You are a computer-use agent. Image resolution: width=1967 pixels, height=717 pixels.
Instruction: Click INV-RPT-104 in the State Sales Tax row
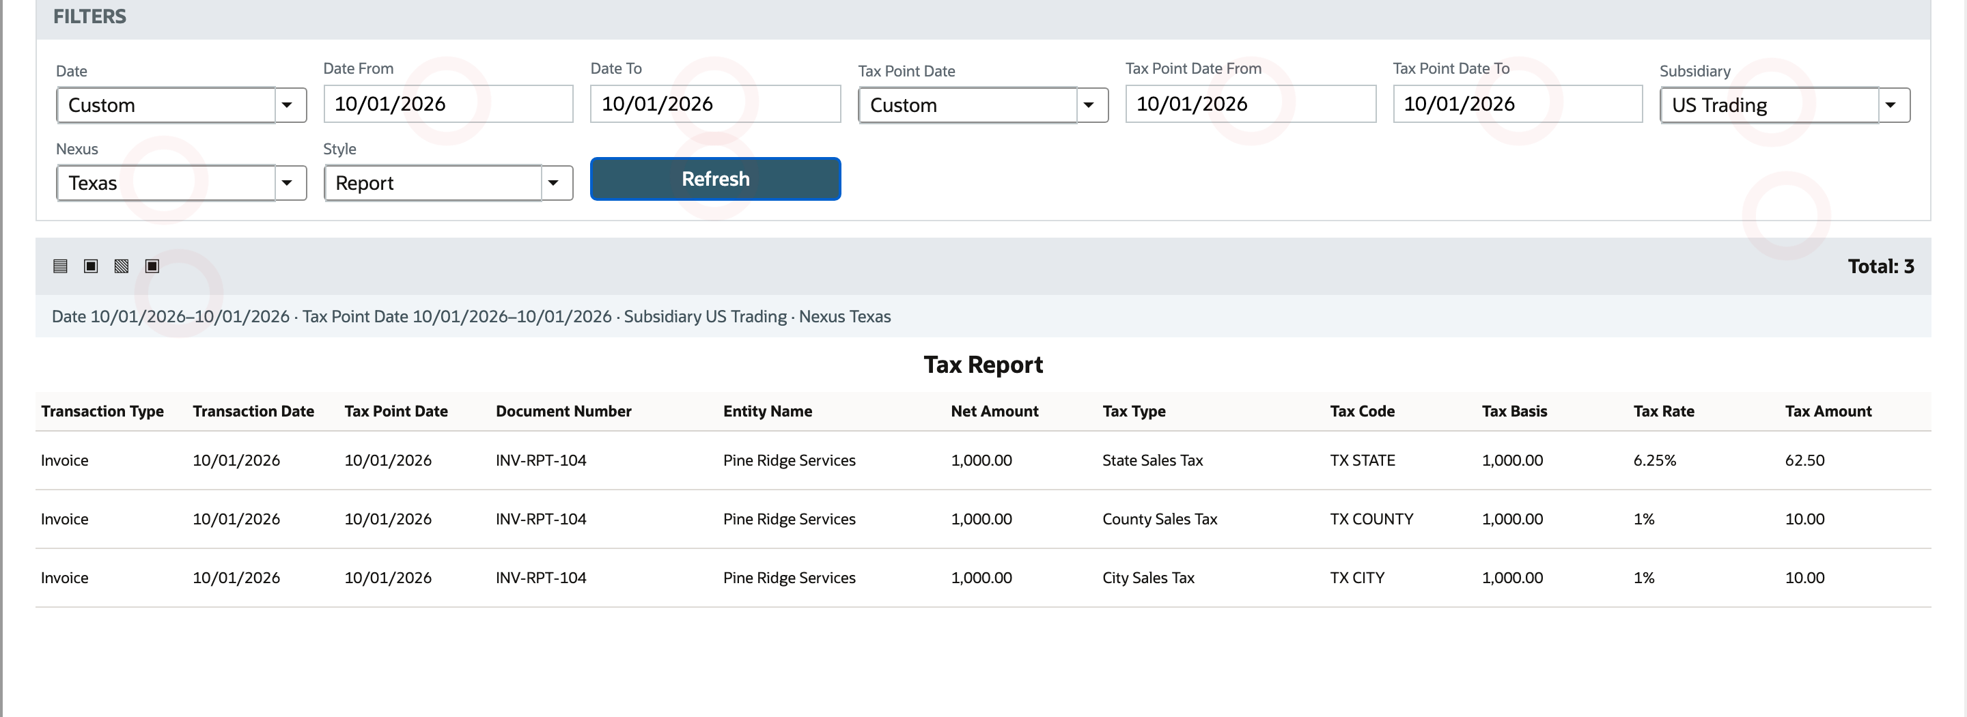click(x=541, y=460)
